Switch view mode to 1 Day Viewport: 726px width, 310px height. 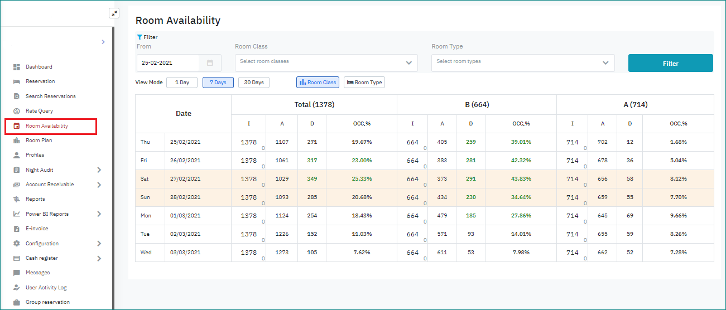182,83
